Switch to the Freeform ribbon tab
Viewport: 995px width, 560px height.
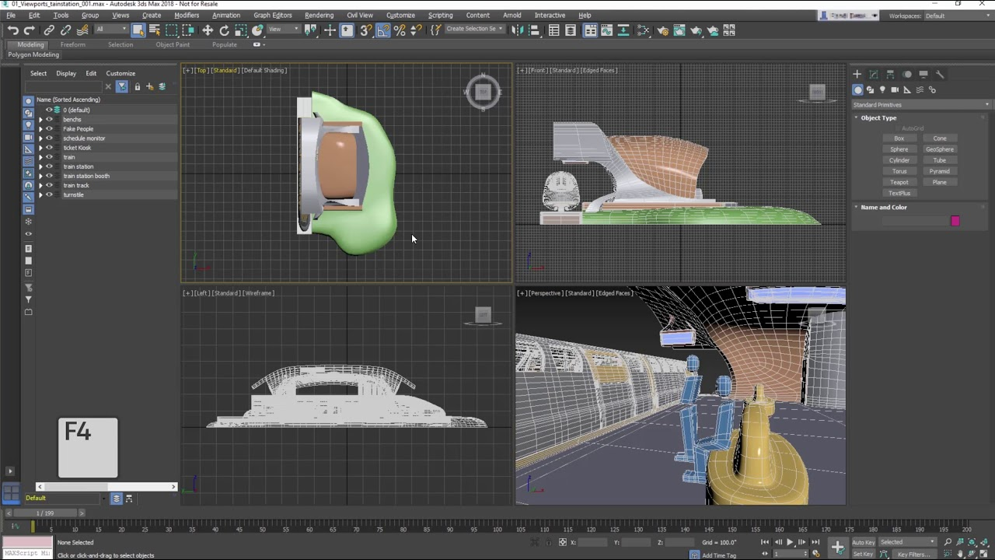coord(73,44)
